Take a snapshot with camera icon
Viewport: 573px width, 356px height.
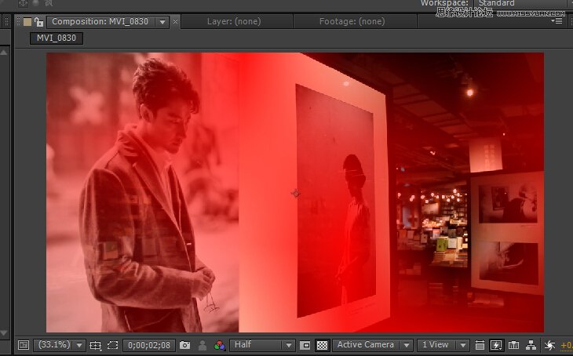click(x=184, y=345)
